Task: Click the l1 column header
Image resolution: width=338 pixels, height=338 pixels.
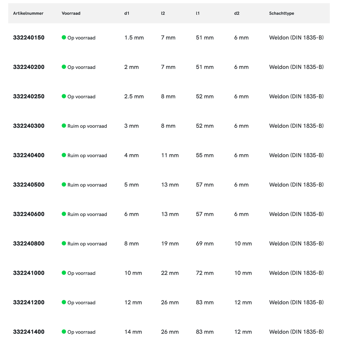Action: coord(198,13)
